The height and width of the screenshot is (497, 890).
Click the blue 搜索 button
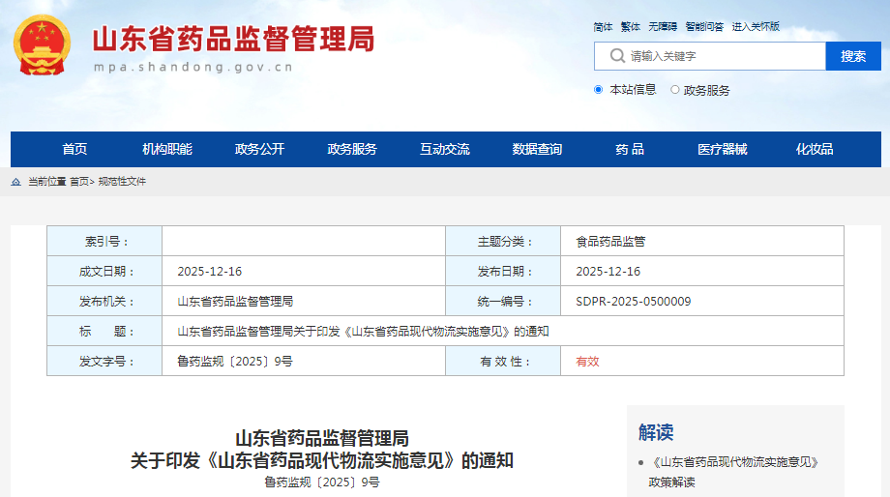[x=853, y=56]
